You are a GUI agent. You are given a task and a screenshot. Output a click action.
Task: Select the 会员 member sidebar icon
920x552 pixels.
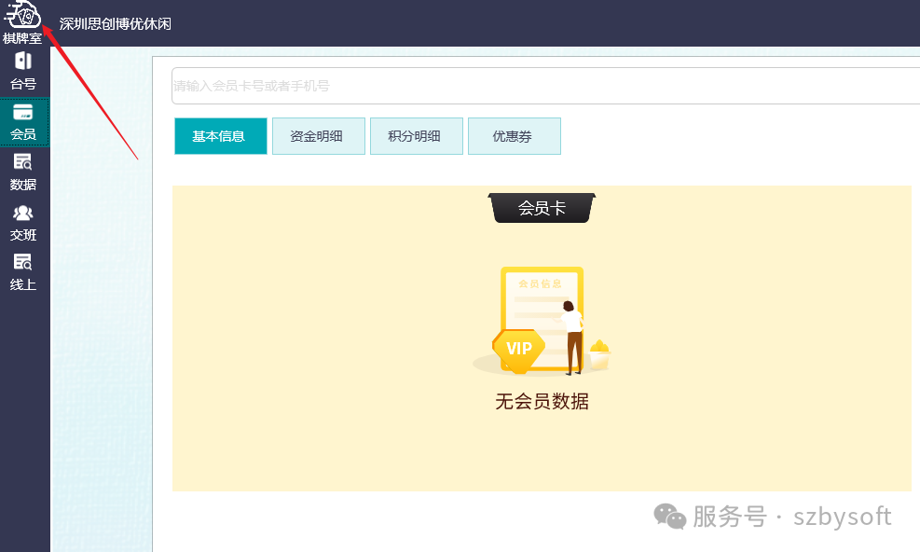tap(23, 122)
